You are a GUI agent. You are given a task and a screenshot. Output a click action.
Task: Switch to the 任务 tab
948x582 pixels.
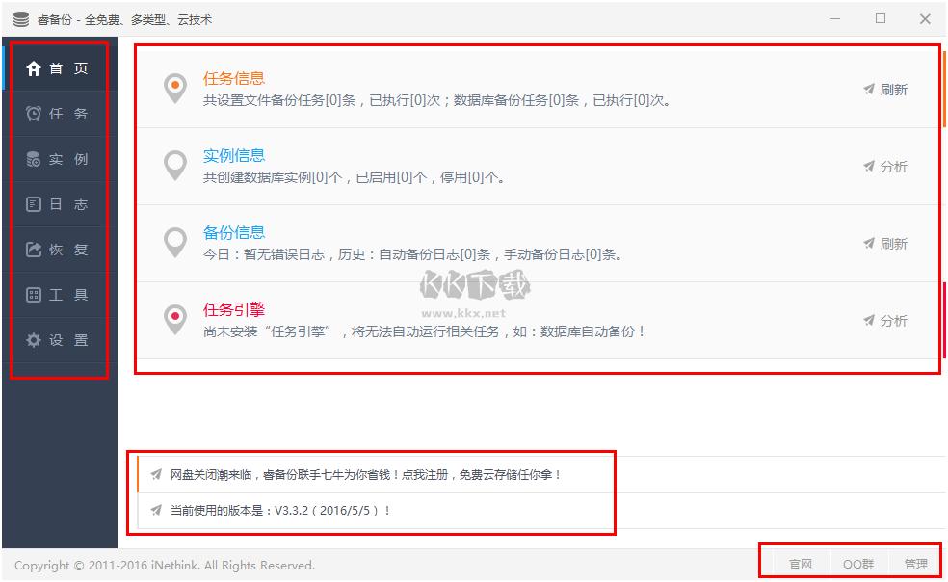point(58,113)
